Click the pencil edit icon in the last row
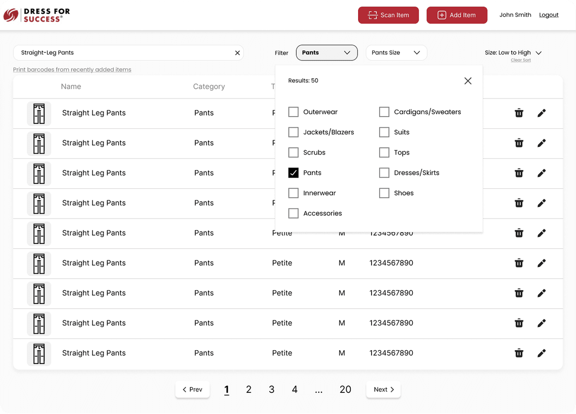This screenshot has width=576, height=414. click(x=541, y=353)
